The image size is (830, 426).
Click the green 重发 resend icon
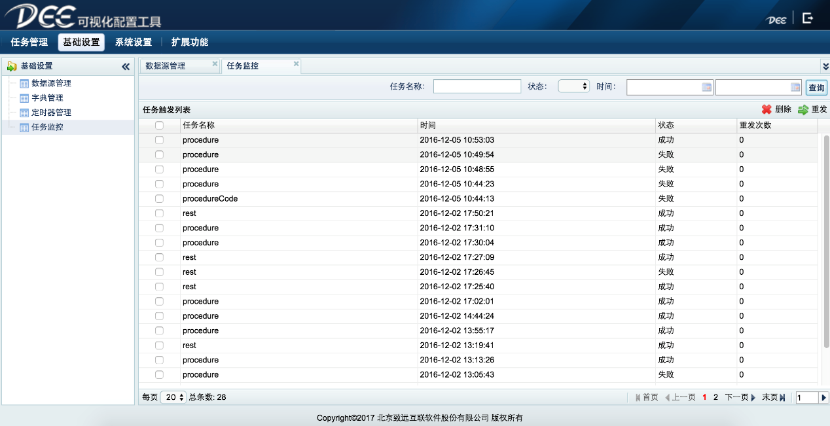(803, 110)
